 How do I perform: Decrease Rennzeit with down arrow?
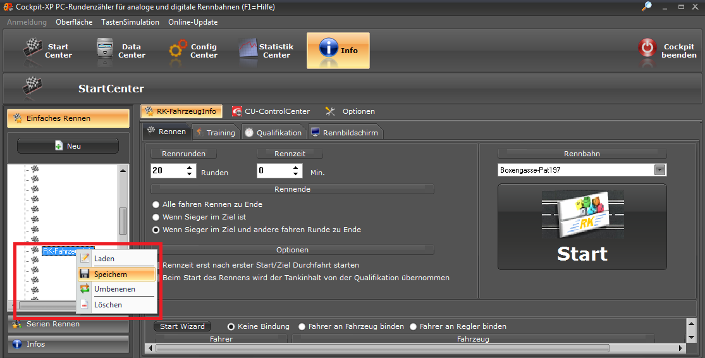296,174
